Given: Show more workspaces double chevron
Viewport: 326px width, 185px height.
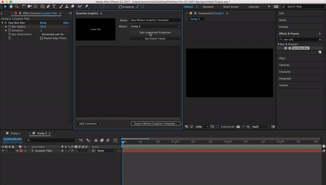Looking at the screenshot, I should [x=269, y=7].
